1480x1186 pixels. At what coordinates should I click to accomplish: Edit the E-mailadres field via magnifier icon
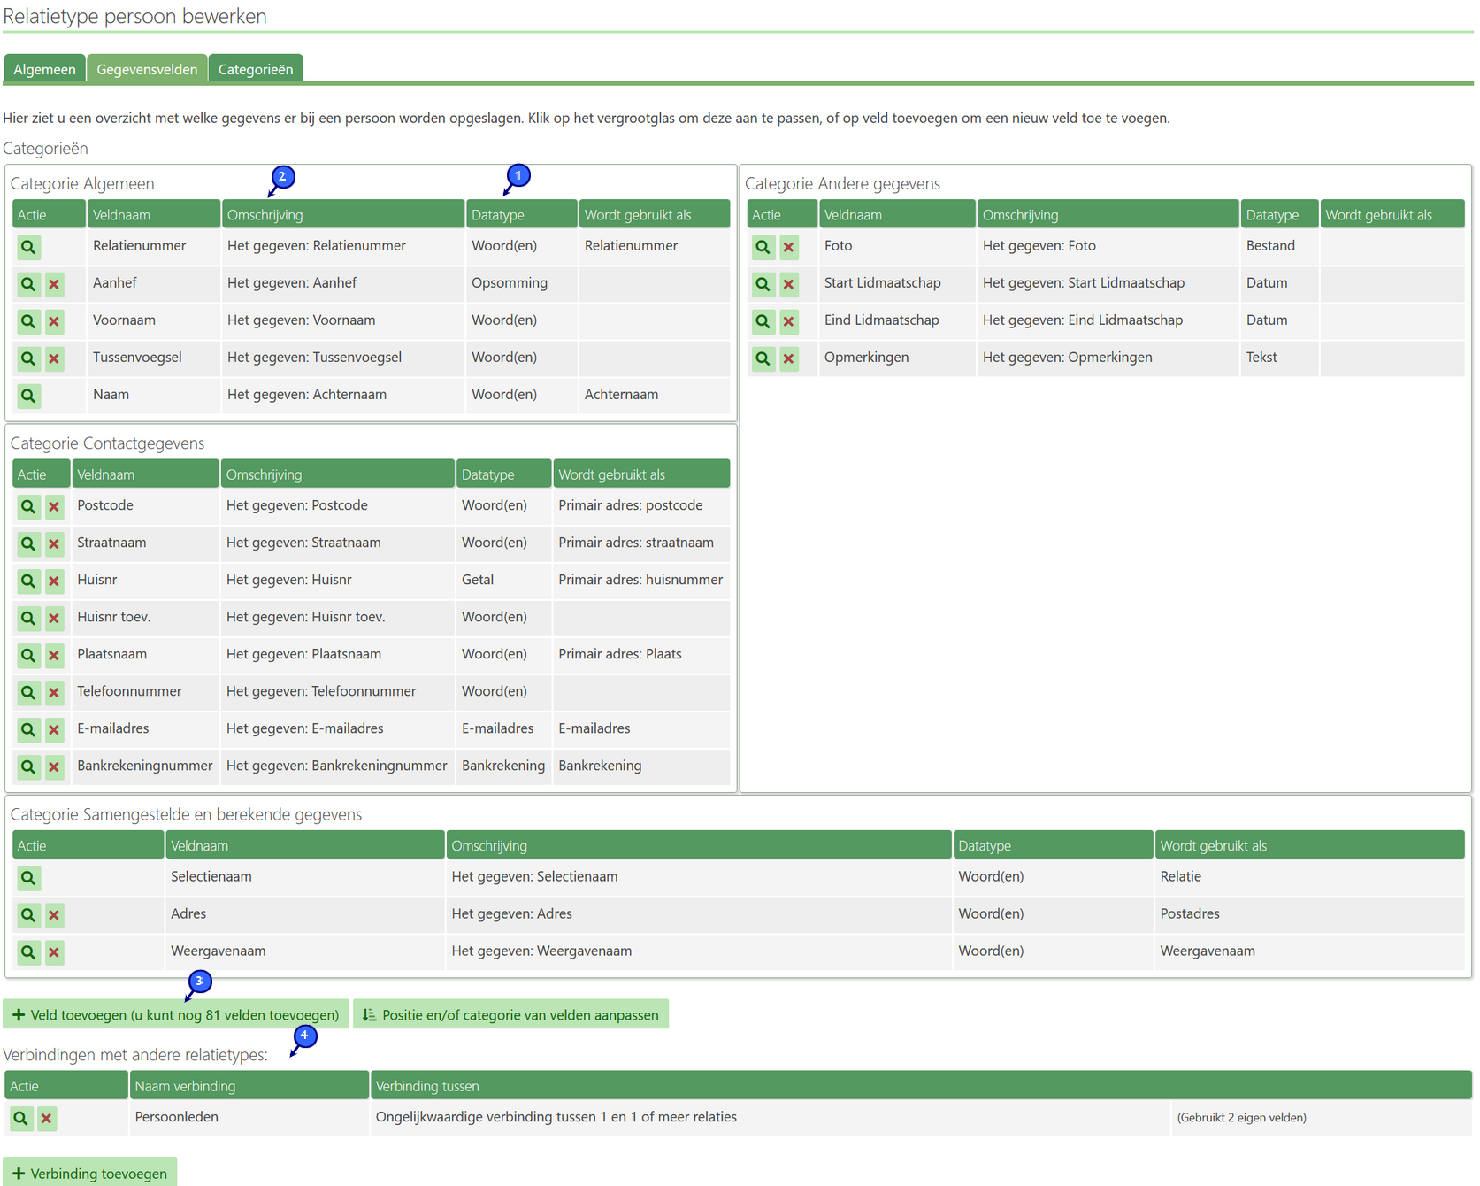(x=28, y=729)
